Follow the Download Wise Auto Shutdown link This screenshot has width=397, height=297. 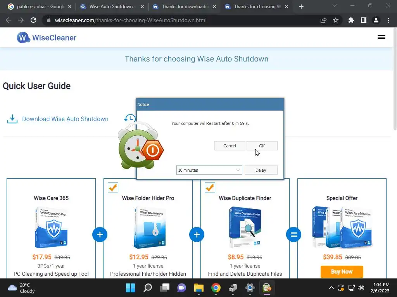click(65, 119)
